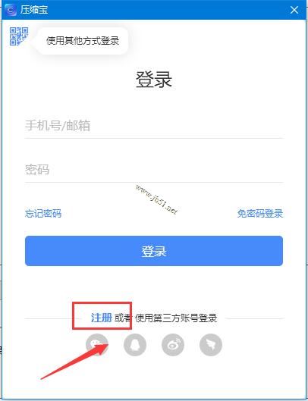Click the 使用第三方账号登录 label
This screenshot has width=308, height=401.
pos(176,318)
